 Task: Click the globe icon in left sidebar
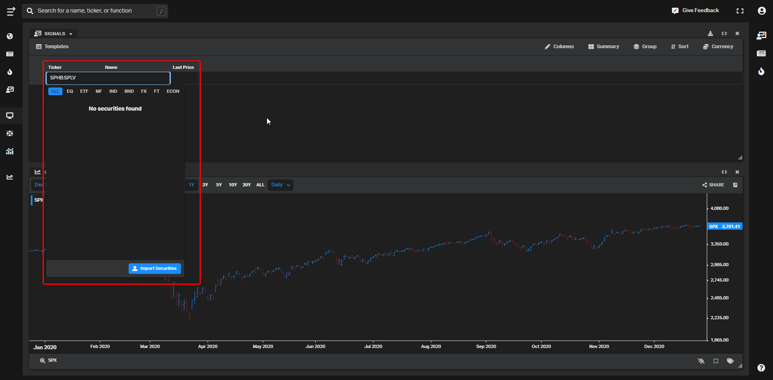(x=10, y=36)
